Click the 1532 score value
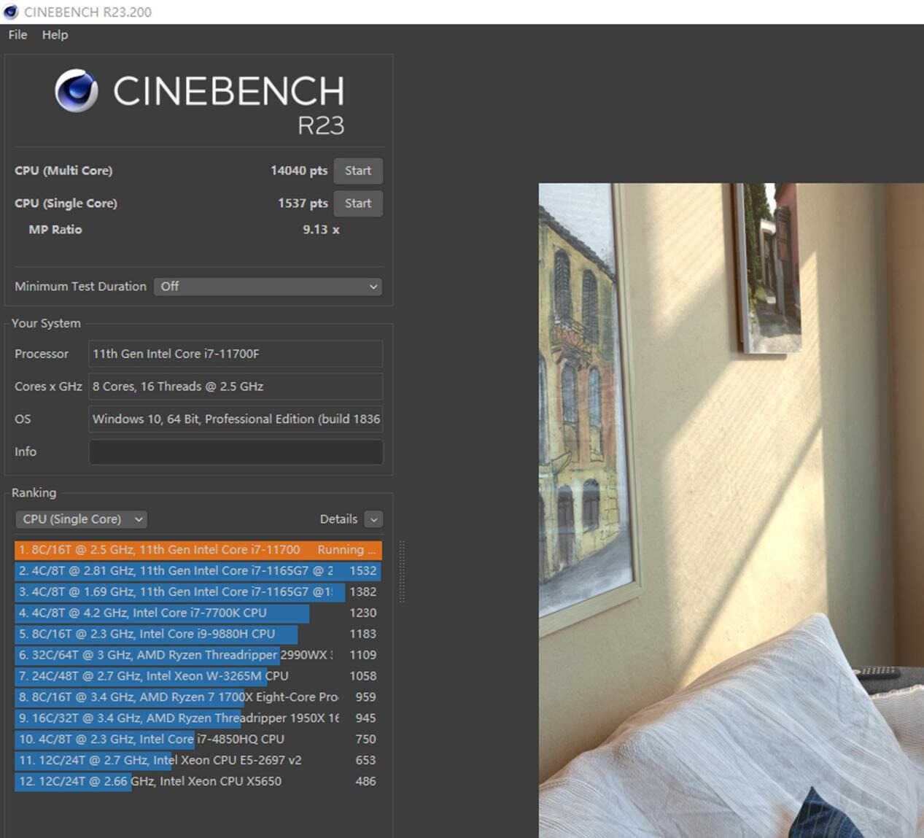Image resolution: width=924 pixels, height=838 pixels. pyautogui.click(x=362, y=571)
